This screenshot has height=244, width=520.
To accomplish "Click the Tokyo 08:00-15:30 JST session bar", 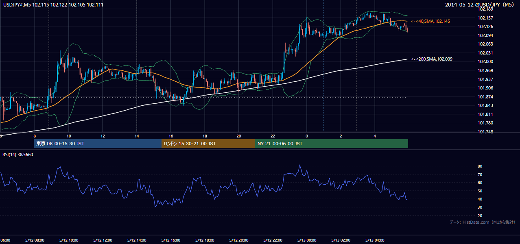I will [x=98, y=144].
